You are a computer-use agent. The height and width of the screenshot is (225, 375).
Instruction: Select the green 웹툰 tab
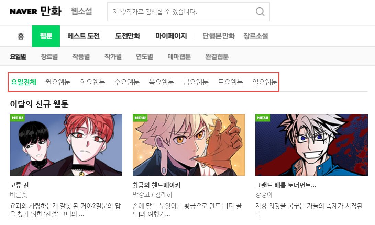click(46, 36)
